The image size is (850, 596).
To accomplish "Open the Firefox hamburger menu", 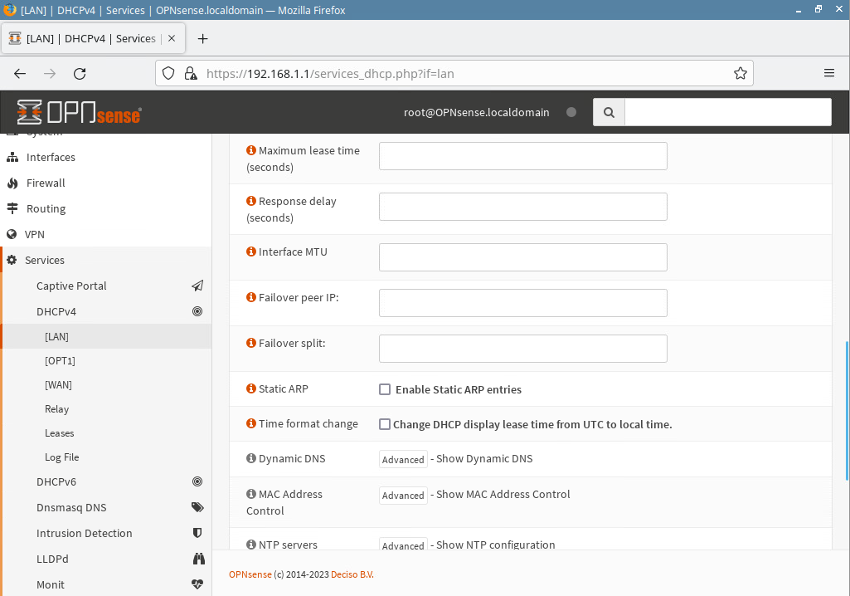I will [x=828, y=73].
